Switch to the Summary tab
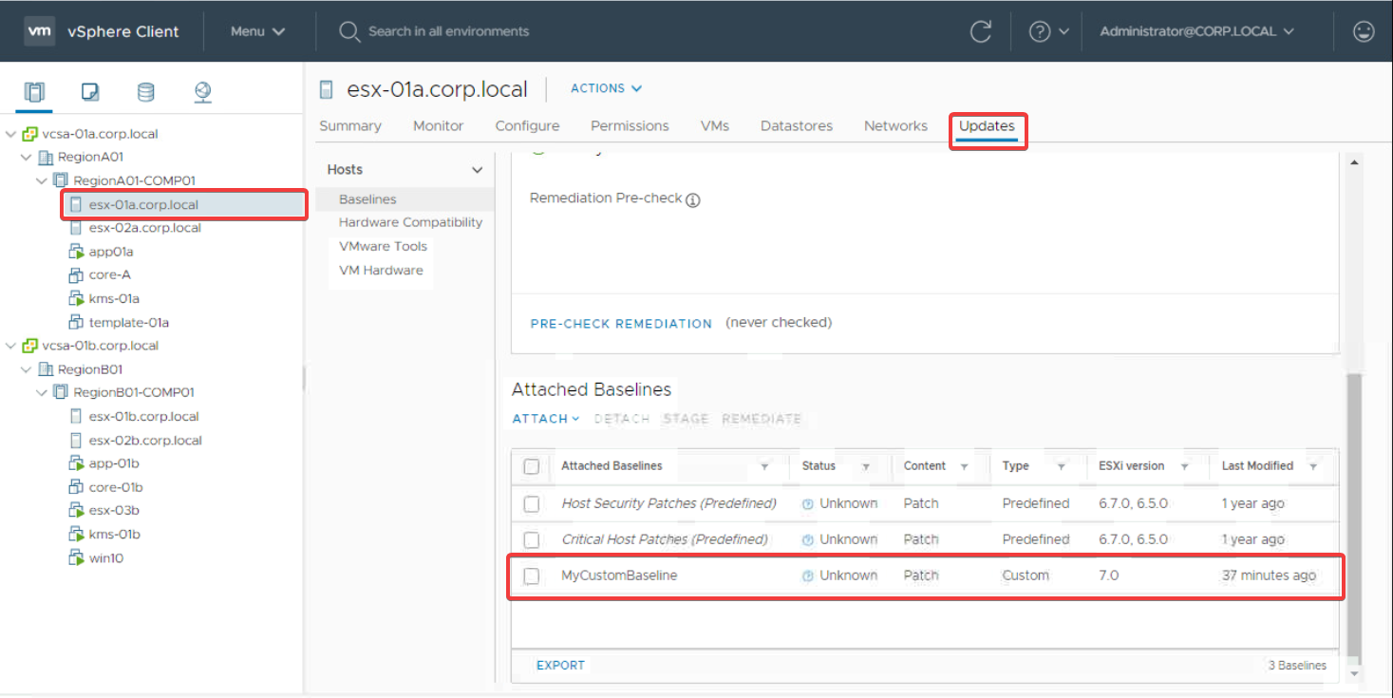1393x698 pixels. click(350, 126)
